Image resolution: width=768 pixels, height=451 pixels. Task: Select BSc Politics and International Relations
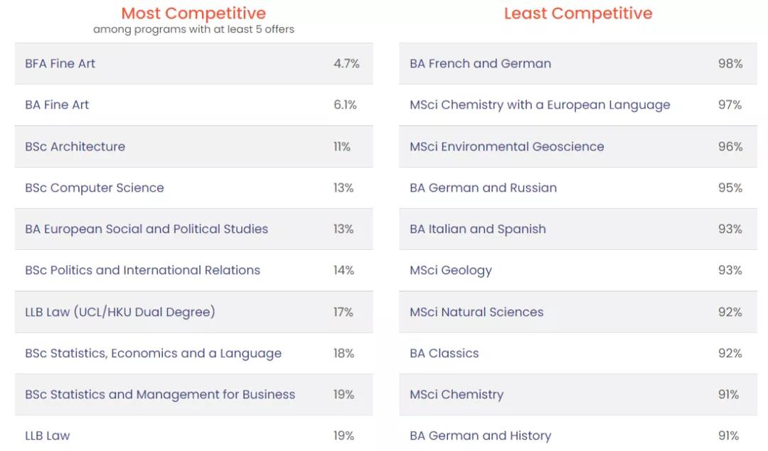pyautogui.click(x=142, y=270)
